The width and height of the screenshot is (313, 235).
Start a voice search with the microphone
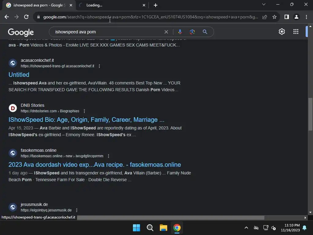pos(180,32)
